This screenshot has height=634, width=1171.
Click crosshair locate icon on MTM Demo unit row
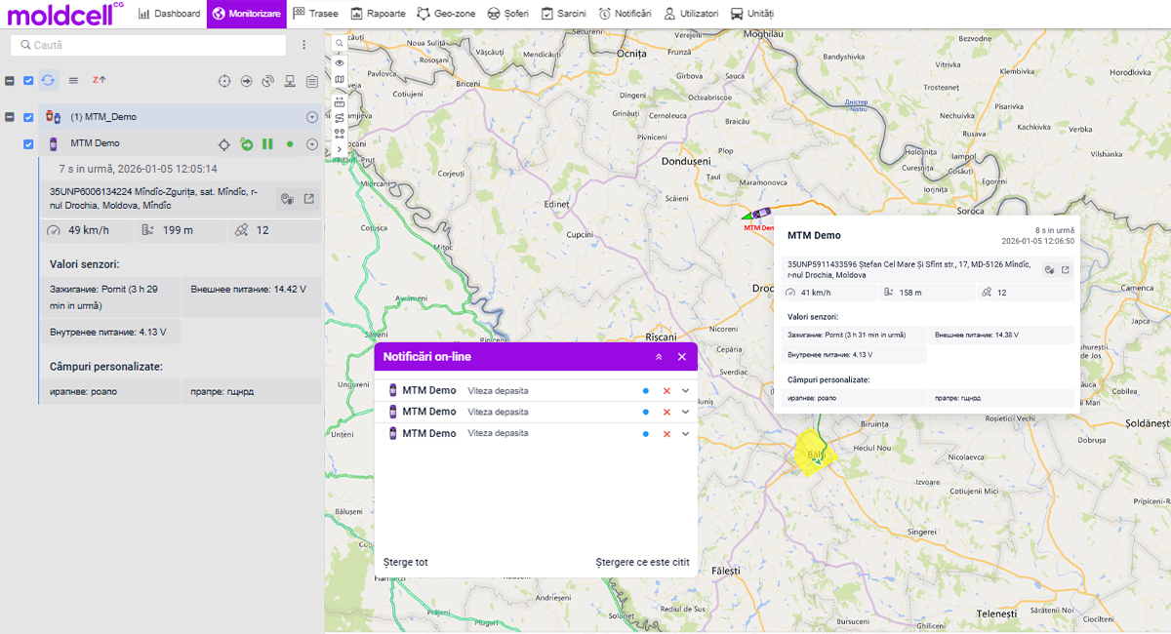tap(223, 144)
